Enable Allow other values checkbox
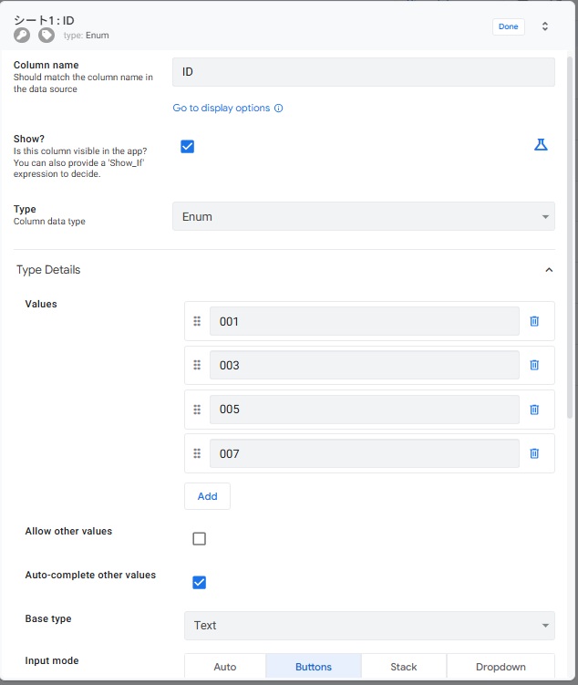The height and width of the screenshot is (685, 578). coord(199,539)
